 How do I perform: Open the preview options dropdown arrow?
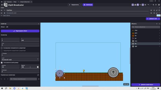pos(81,5)
